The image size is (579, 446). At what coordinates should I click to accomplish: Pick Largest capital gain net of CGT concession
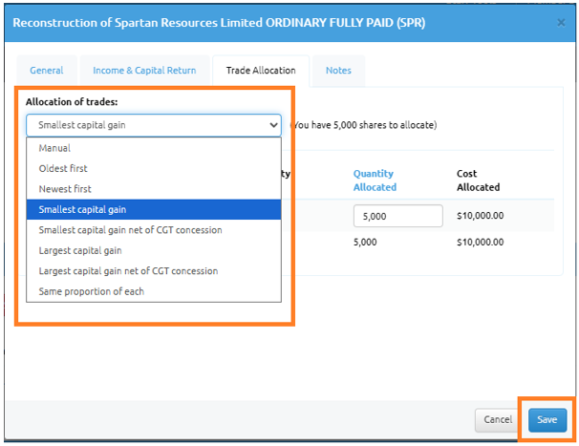[128, 271]
